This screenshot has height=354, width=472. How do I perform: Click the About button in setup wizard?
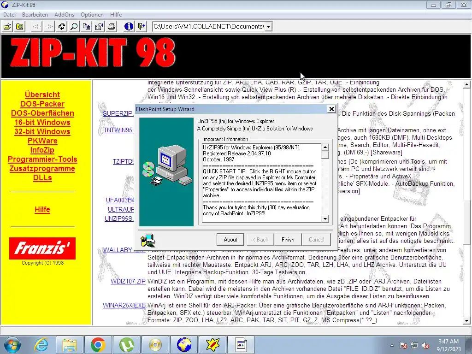(230, 240)
